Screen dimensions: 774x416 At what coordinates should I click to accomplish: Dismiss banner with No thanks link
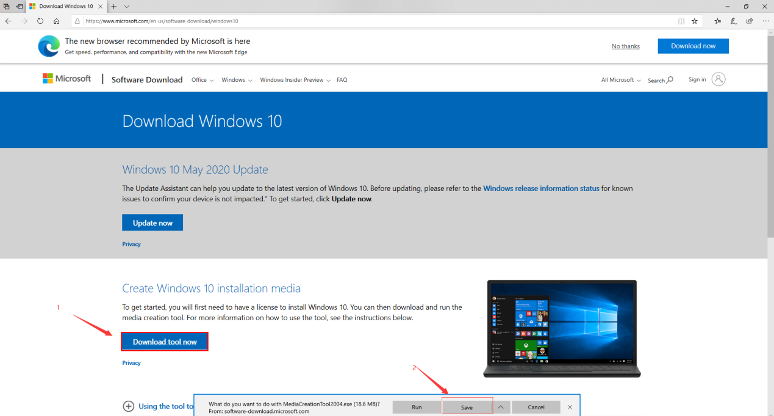click(626, 46)
